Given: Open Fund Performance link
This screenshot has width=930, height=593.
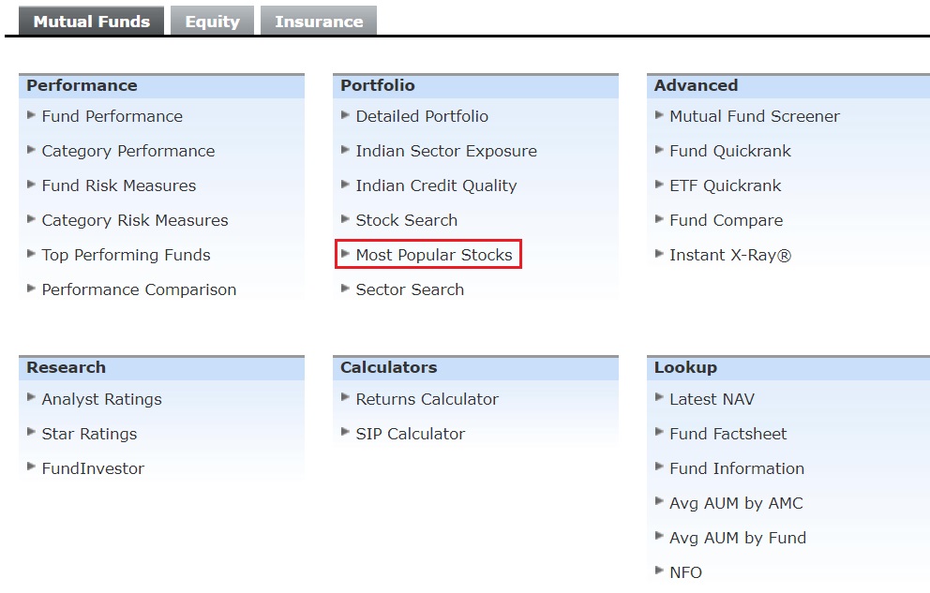Looking at the screenshot, I should pyautogui.click(x=112, y=116).
